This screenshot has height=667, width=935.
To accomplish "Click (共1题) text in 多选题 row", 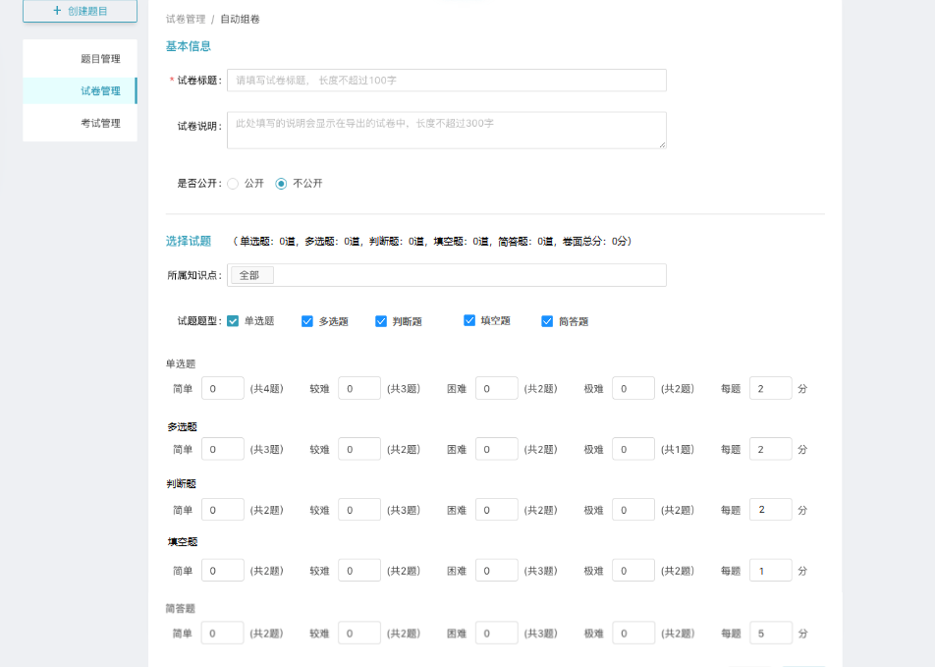I will pos(678,449).
